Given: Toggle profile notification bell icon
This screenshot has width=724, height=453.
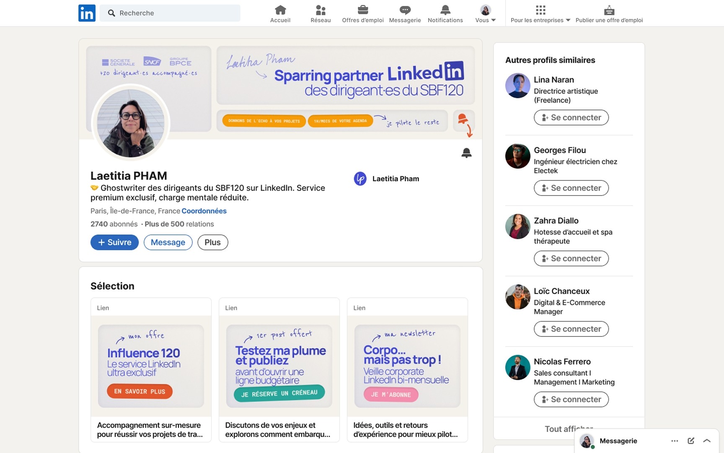Looking at the screenshot, I should tap(466, 153).
